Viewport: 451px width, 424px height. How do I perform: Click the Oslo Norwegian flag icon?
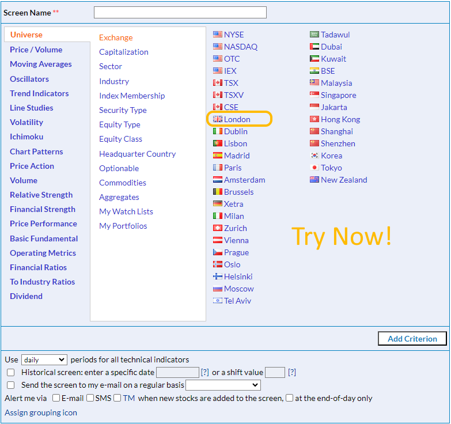pos(218,264)
